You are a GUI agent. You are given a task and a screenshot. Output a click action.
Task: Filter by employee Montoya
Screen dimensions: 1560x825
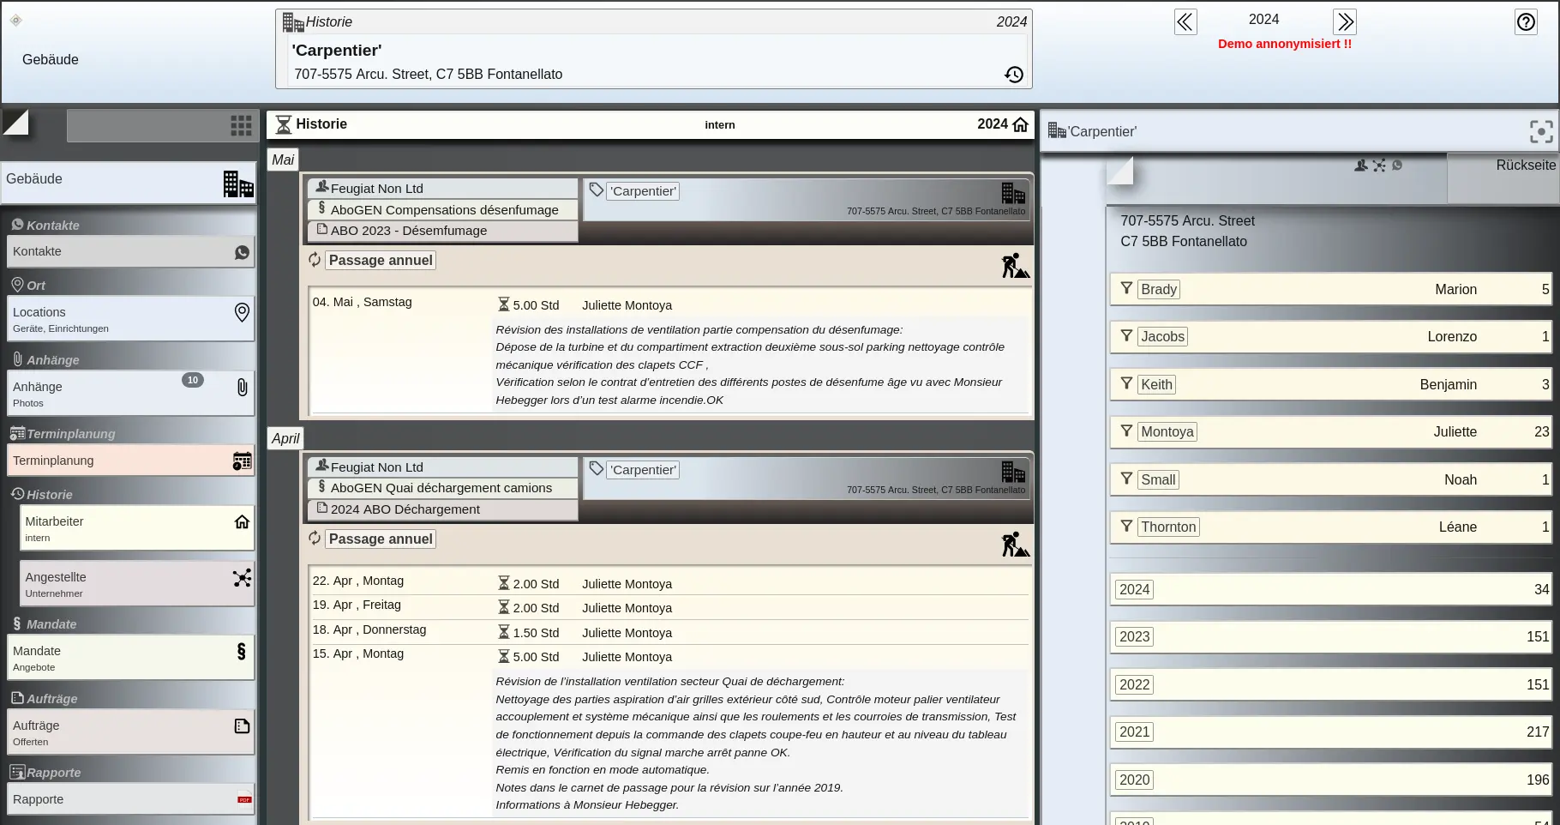click(x=1332, y=432)
